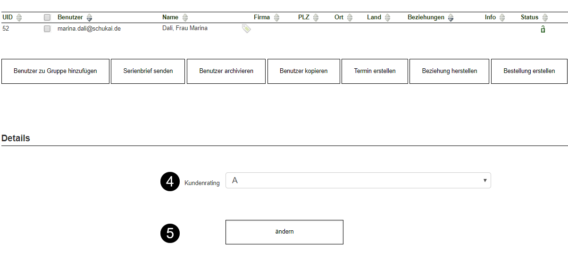Click the Info column sort arrows
Viewport: 568px width, 259px height.
[502, 17]
